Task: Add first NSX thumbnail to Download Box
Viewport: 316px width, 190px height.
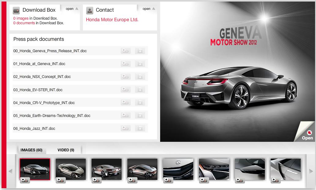Action: (x=25, y=180)
